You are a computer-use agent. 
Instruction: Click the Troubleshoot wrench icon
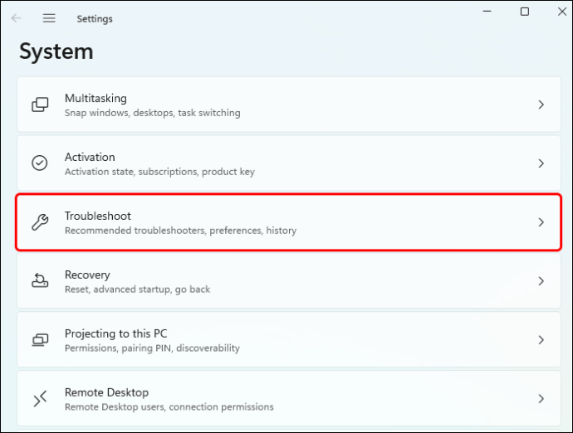[40, 222]
